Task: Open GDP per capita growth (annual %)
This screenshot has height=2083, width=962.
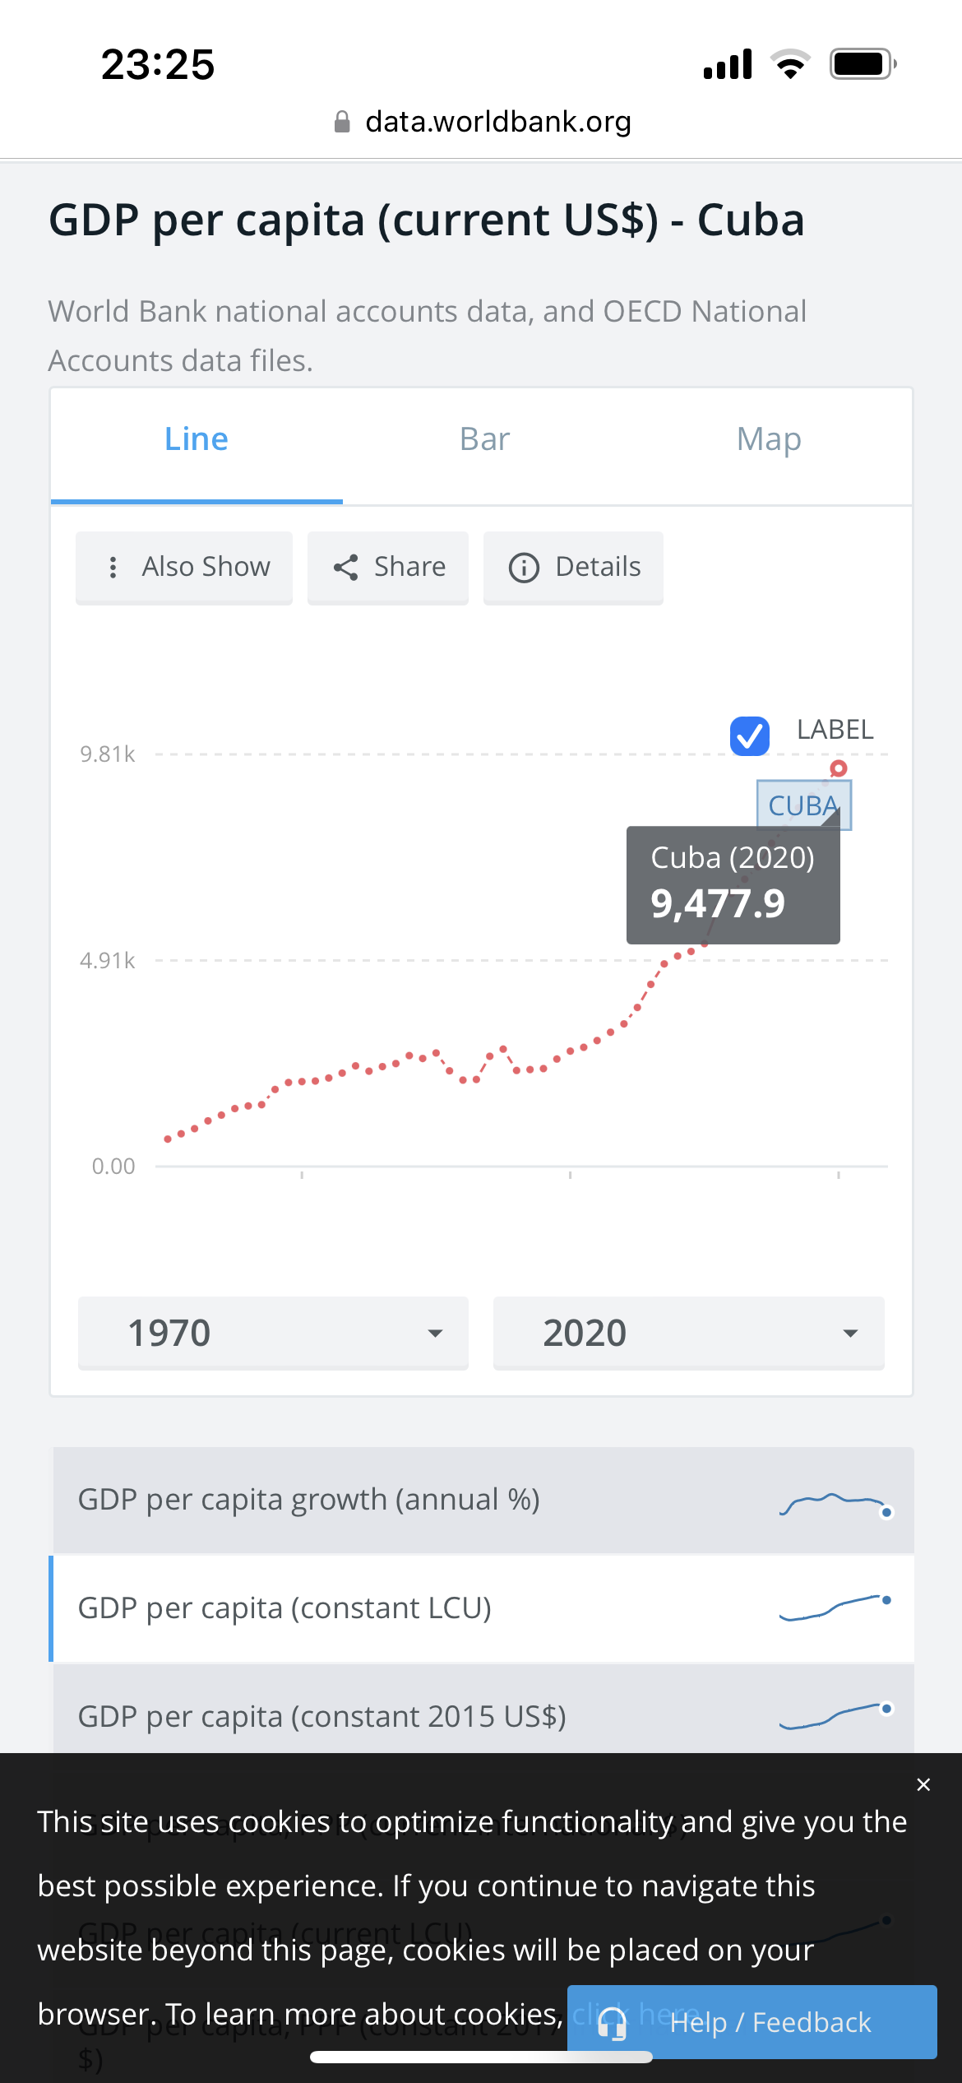Action: (308, 1500)
